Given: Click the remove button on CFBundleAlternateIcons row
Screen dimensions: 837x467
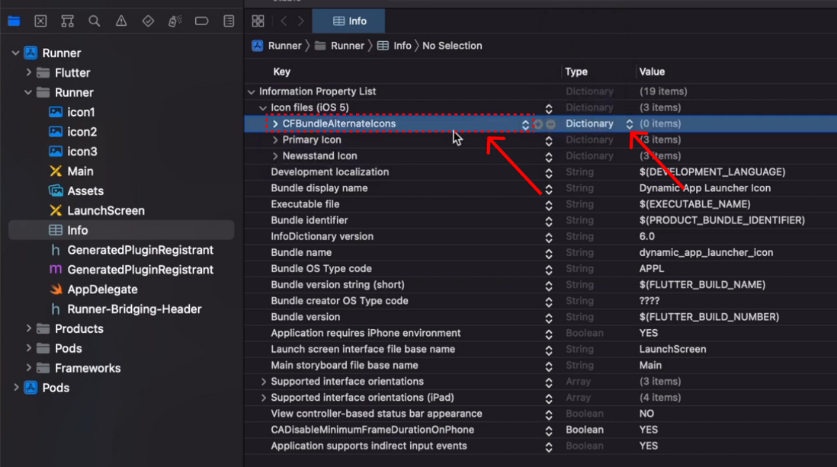Looking at the screenshot, I should (x=551, y=124).
